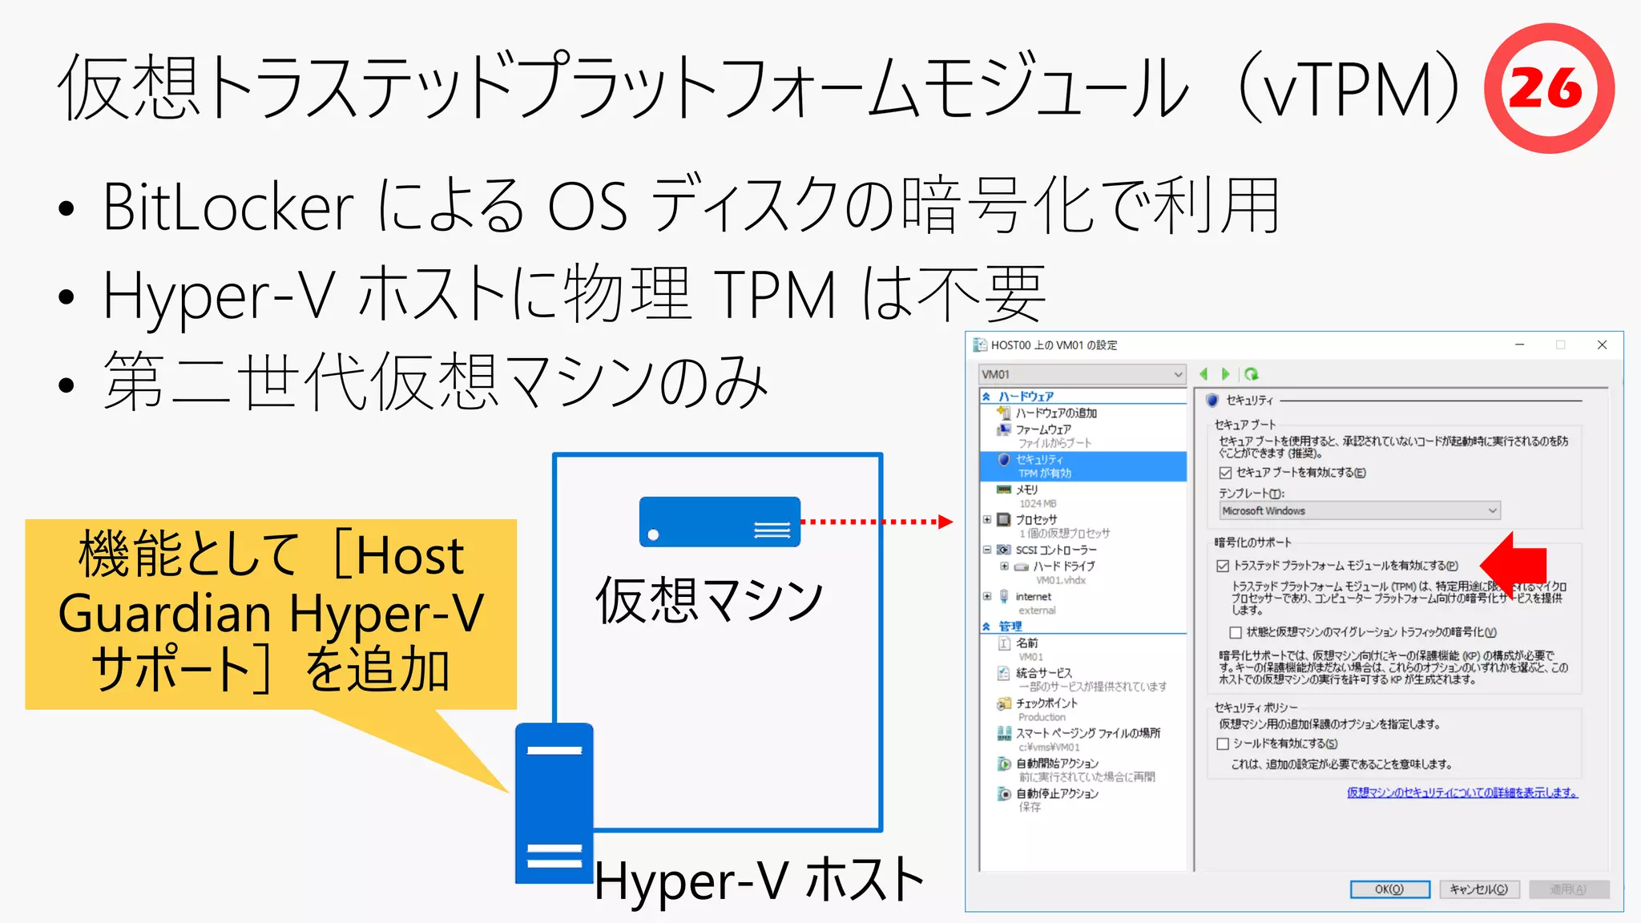Click ファイルからブート text under firmware
The height and width of the screenshot is (923, 1641).
1054,443
